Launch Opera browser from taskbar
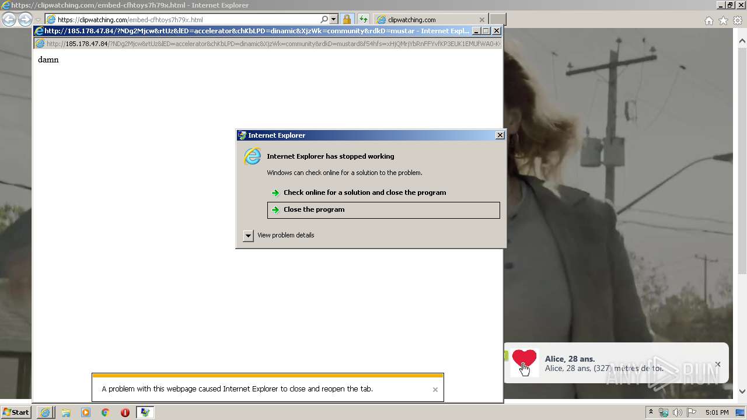This screenshot has height=420, width=747. (125, 412)
